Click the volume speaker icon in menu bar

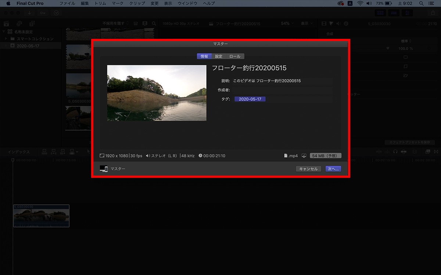click(369, 3)
